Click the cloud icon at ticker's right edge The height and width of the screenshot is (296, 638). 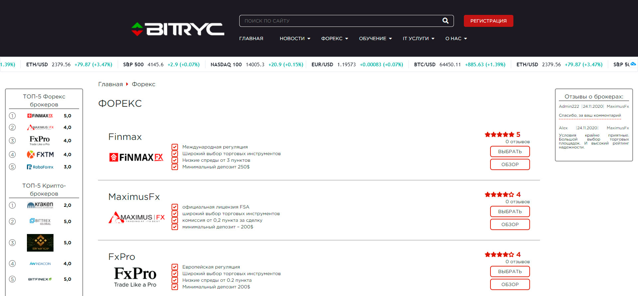click(x=633, y=64)
